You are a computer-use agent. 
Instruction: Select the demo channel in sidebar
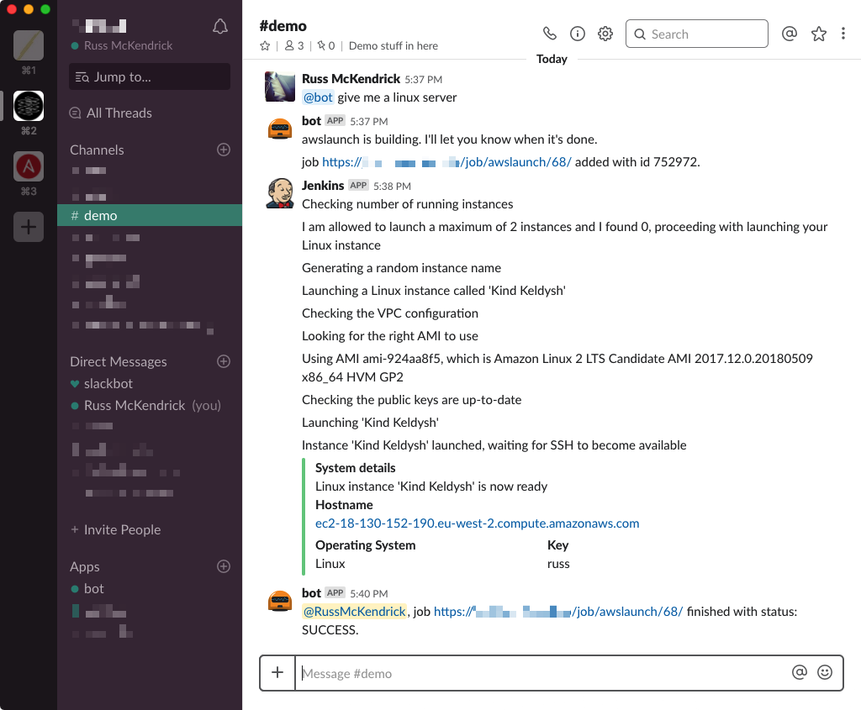click(150, 215)
